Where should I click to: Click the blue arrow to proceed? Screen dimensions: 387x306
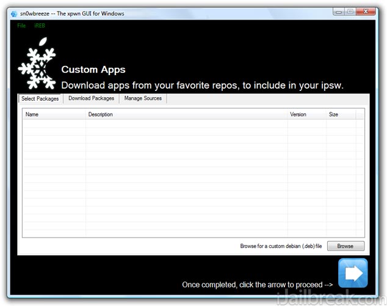click(353, 273)
